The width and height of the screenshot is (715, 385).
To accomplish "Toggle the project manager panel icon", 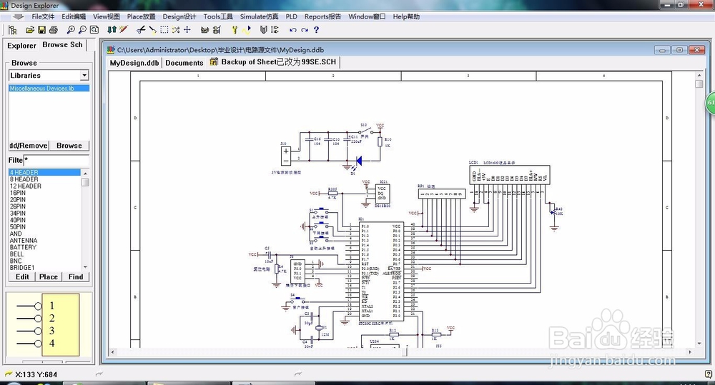I will [13, 30].
